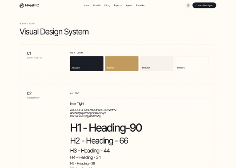The image size is (236, 168).
Task: Click the section number 01
Action: coord(29,53)
